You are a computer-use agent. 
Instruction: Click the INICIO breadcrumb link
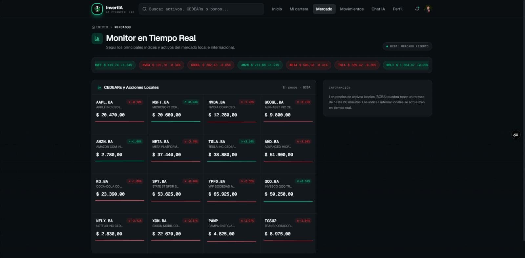pos(102,27)
